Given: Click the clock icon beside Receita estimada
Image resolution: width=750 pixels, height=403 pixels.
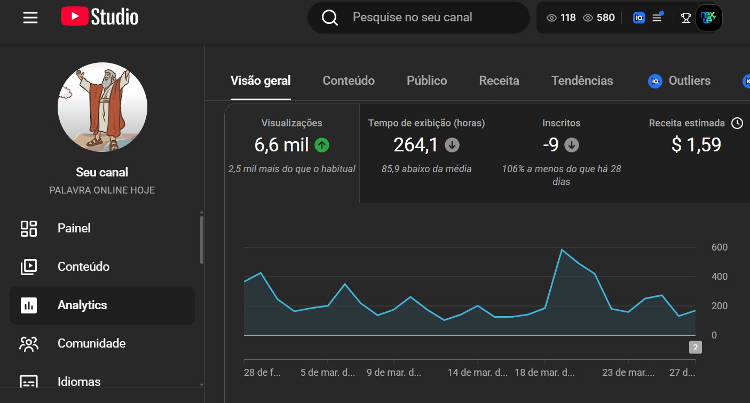Looking at the screenshot, I should (x=737, y=123).
